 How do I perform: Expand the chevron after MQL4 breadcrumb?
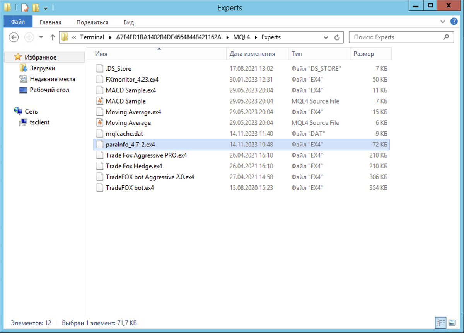point(256,37)
